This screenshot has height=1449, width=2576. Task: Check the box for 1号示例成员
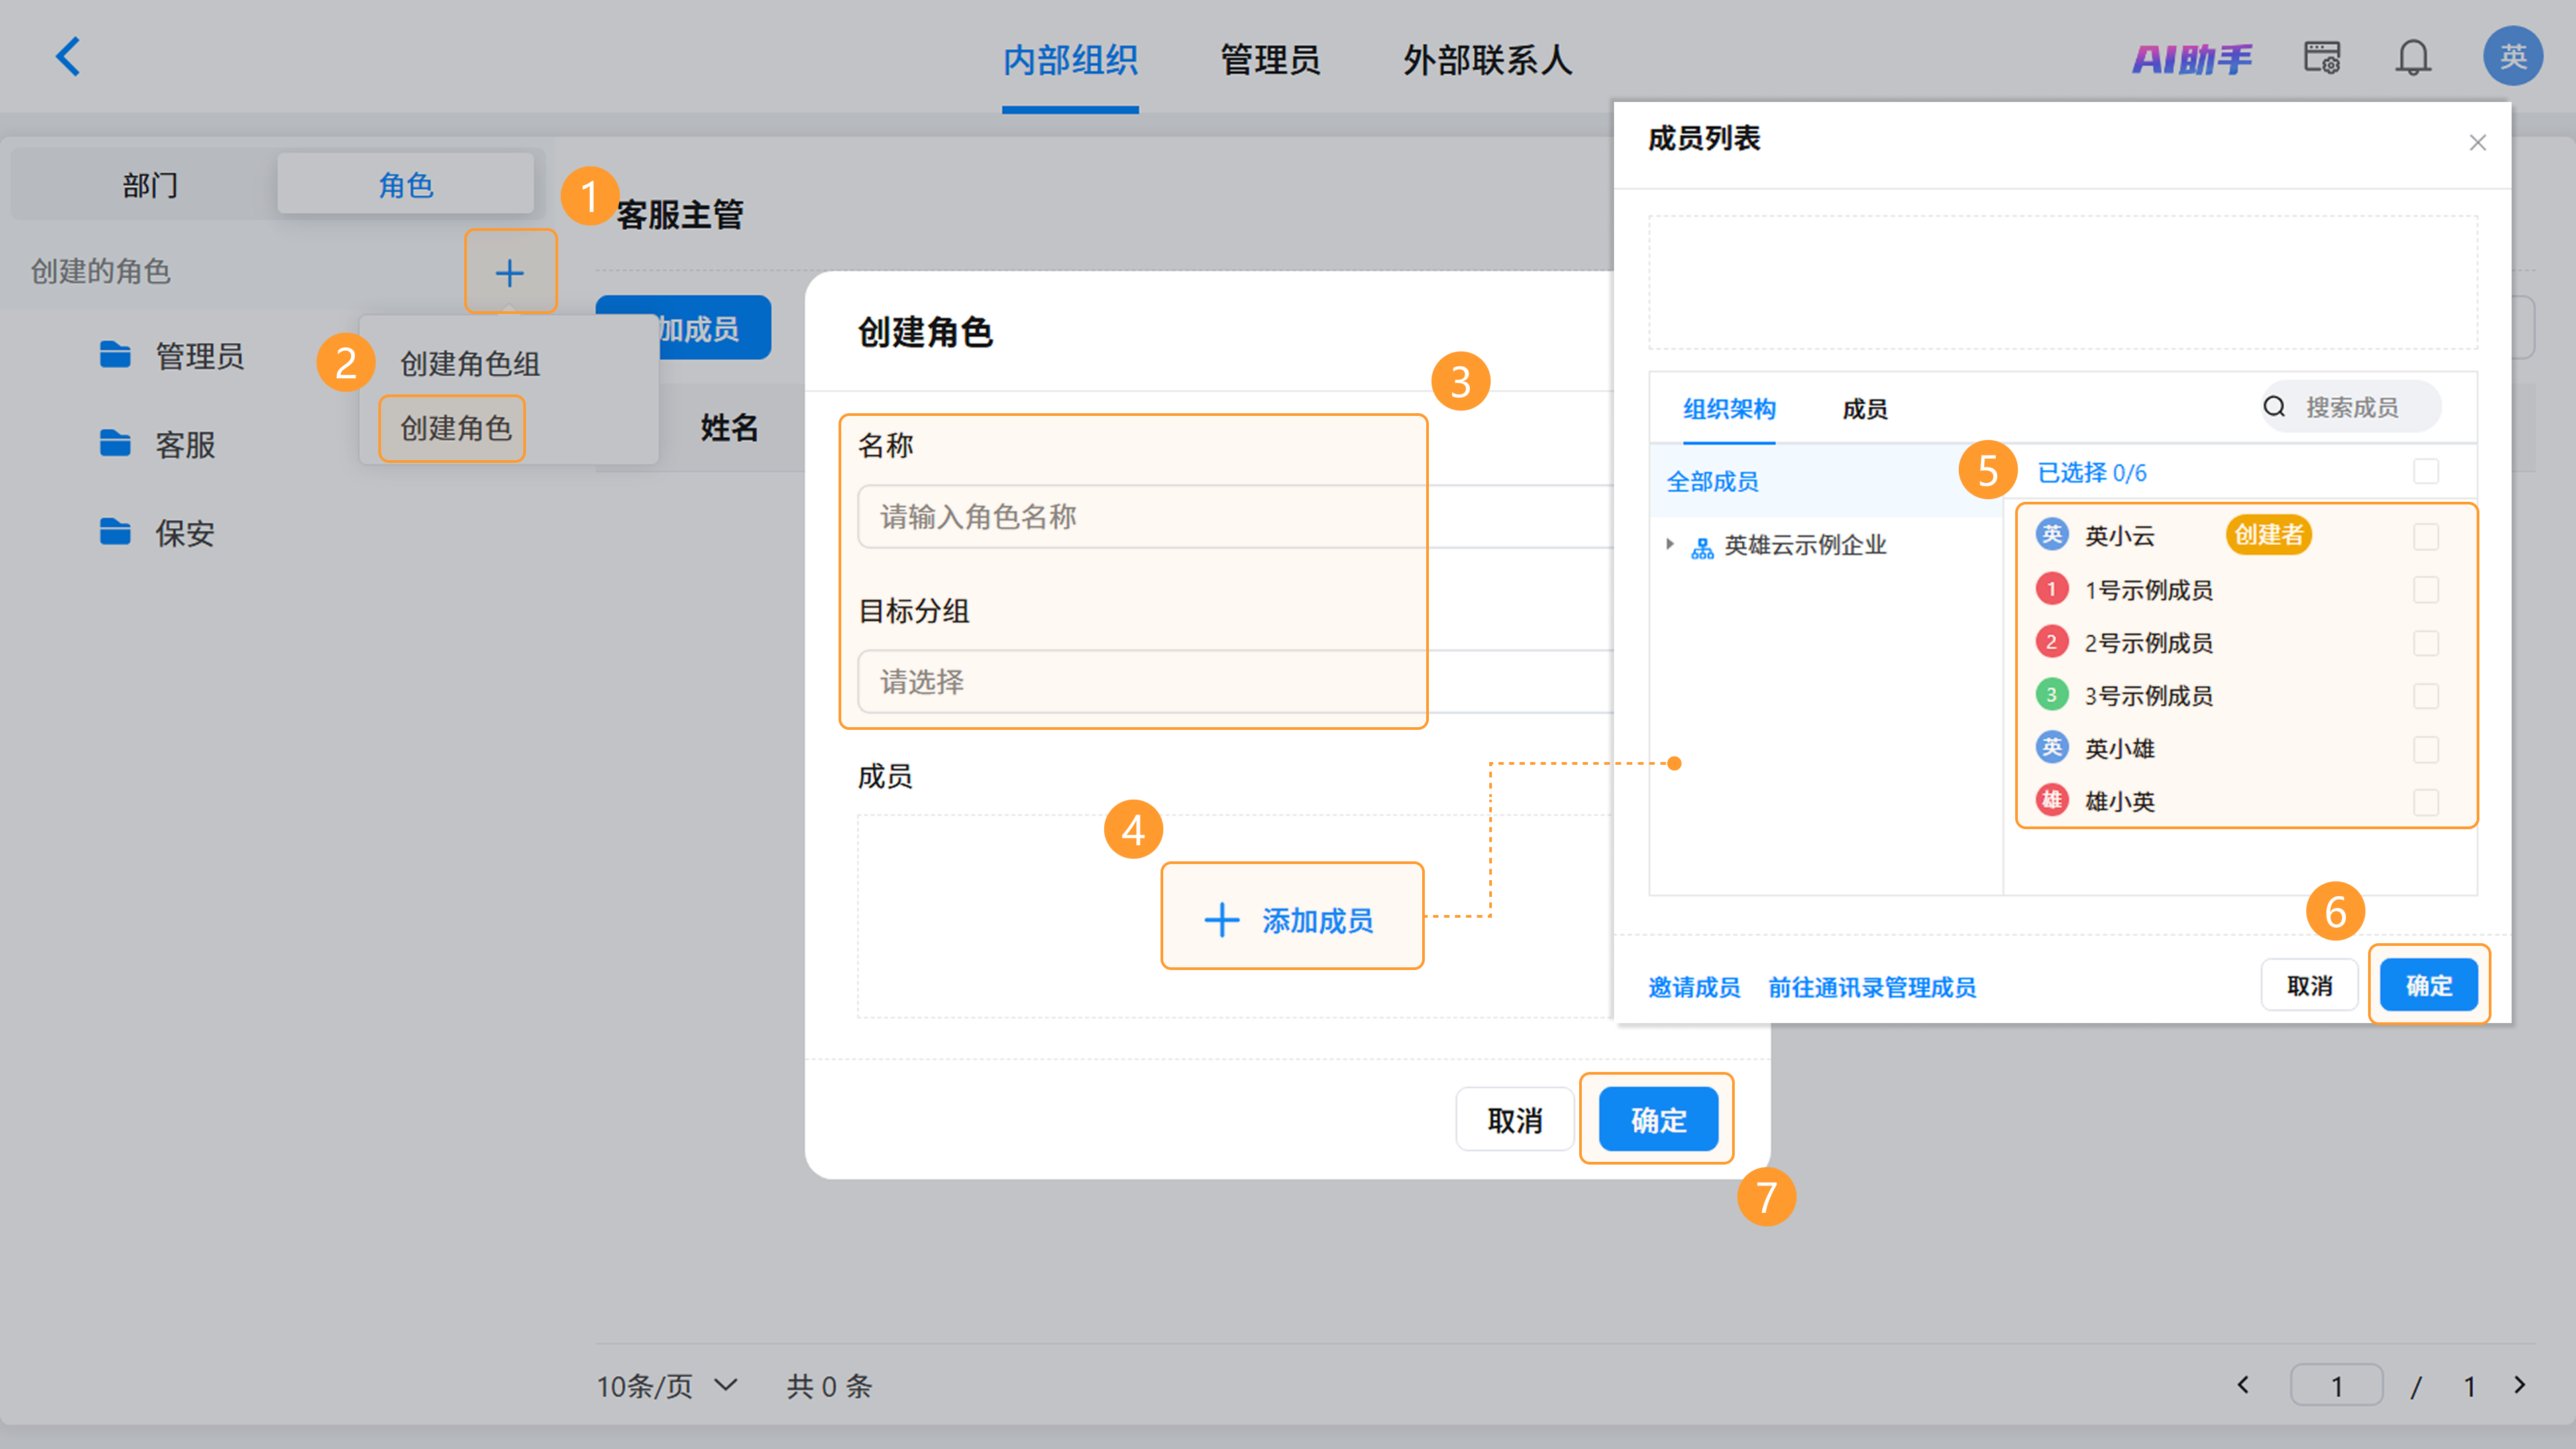[2425, 589]
